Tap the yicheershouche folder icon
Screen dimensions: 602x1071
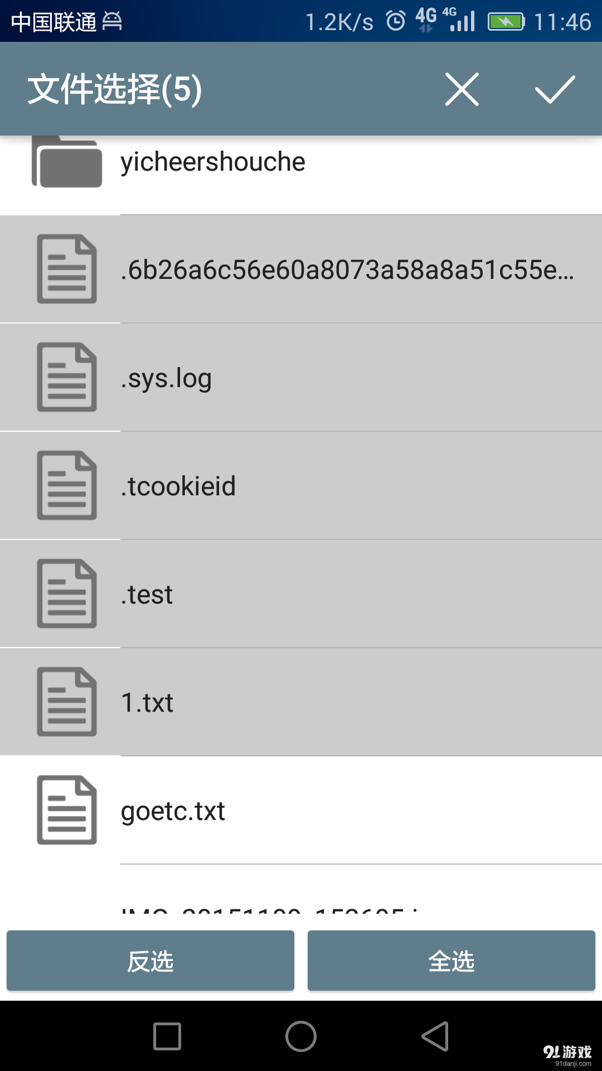point(67,163)
